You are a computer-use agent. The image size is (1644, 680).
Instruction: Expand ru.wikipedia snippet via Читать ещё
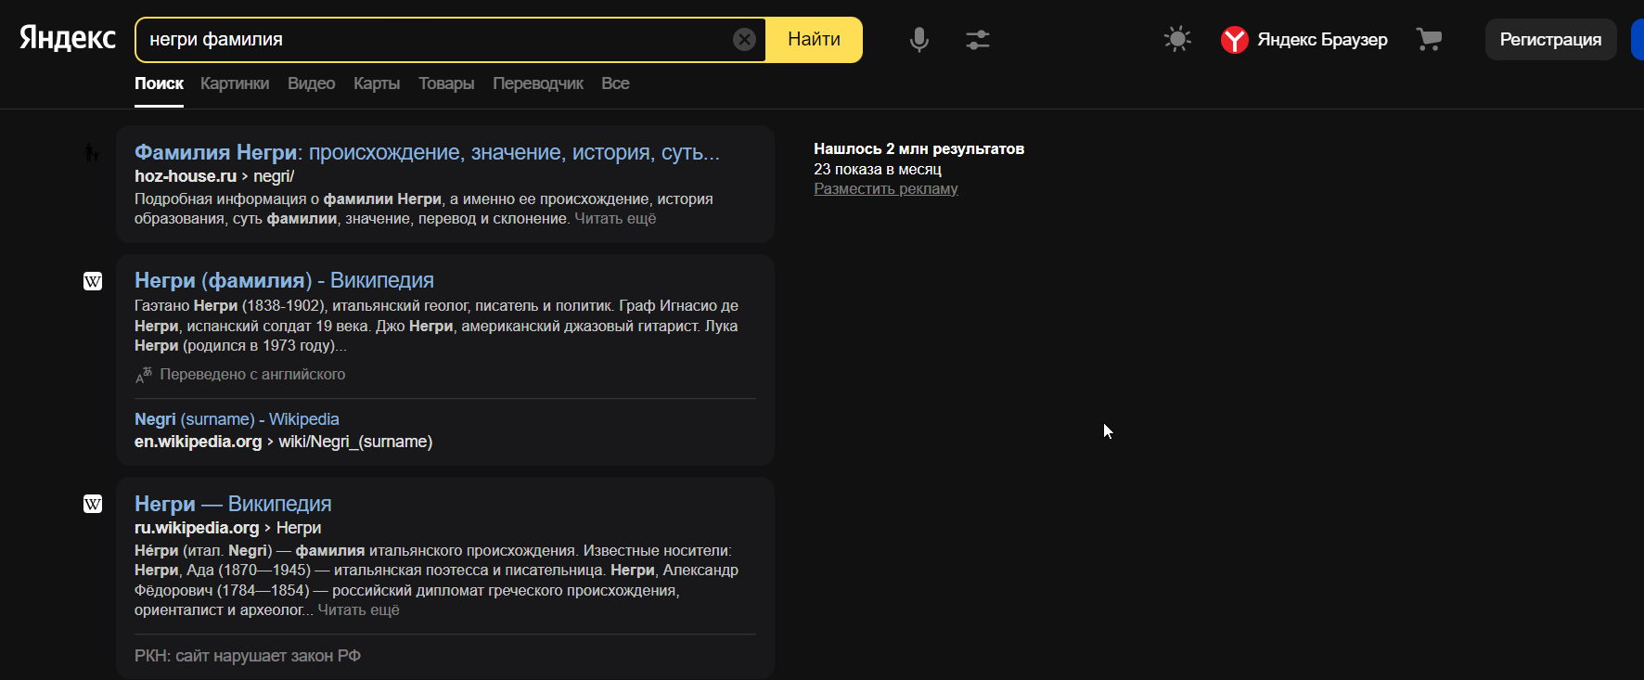point(359,610)
